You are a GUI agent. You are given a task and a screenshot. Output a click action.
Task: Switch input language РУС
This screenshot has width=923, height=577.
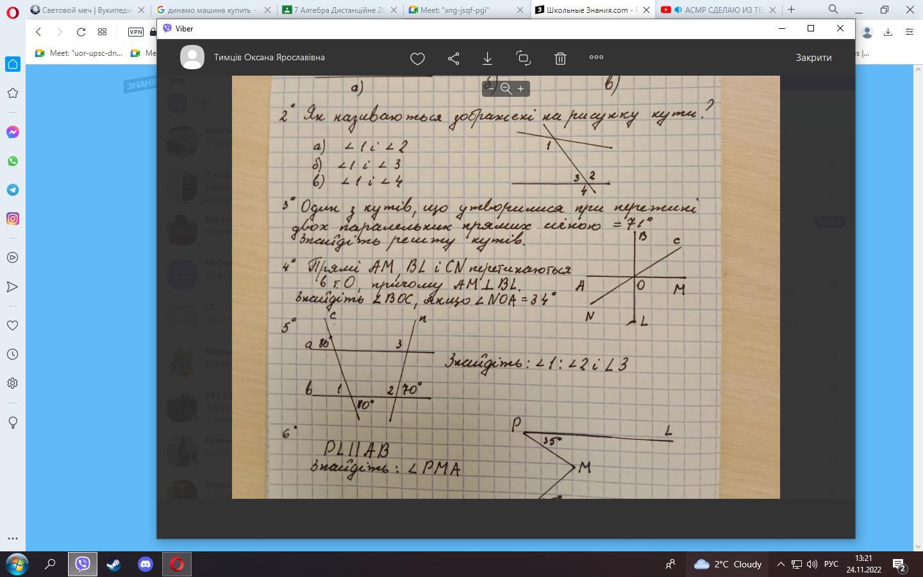[x=831, y=564]
